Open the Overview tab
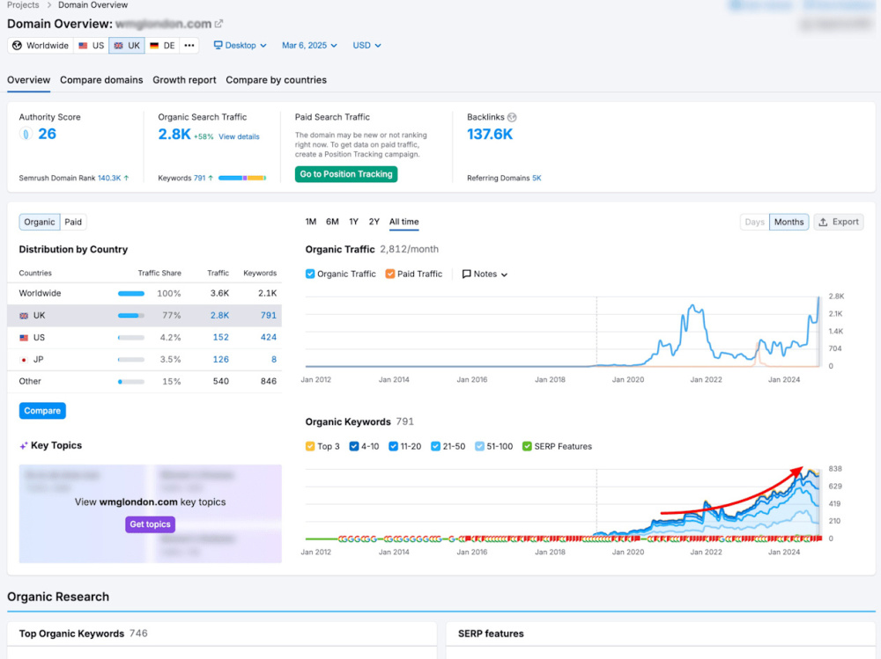Viewport: 881px width, 659px height. point(29,80)
